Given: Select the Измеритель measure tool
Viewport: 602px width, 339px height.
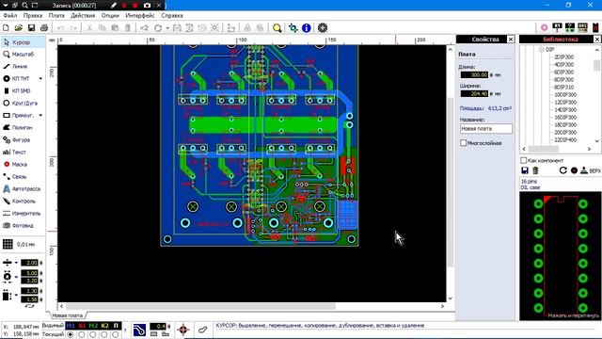Looking at the screenshot, I should coord(23,214).
